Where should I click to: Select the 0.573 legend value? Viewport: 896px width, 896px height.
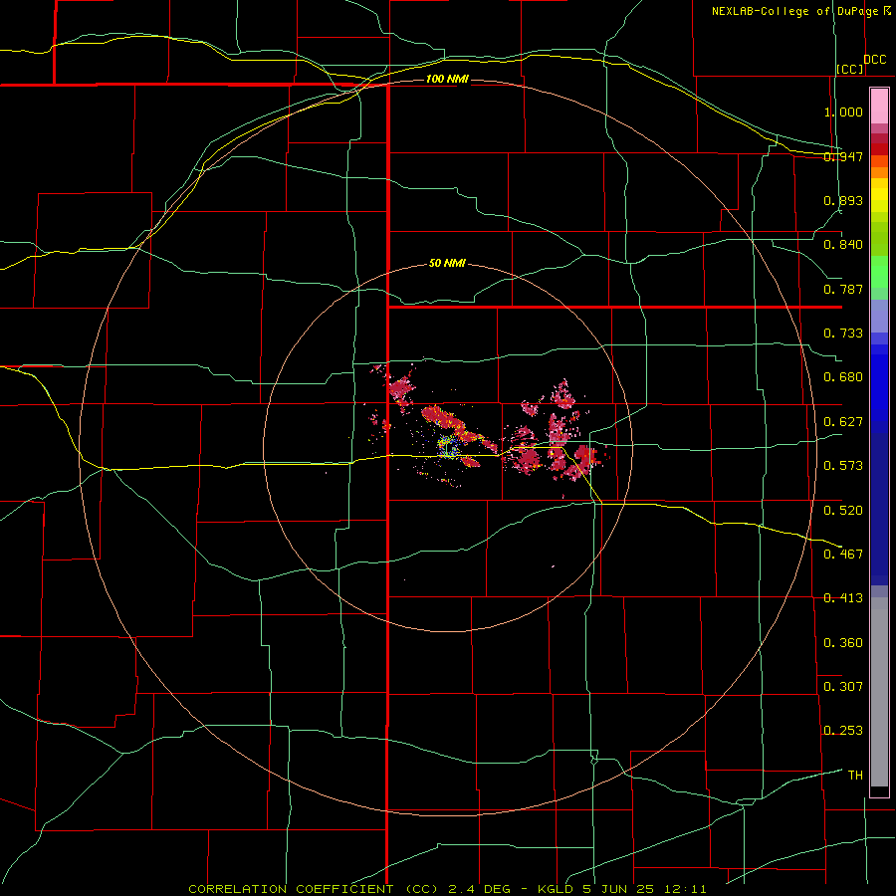click(x=843, y=466)
